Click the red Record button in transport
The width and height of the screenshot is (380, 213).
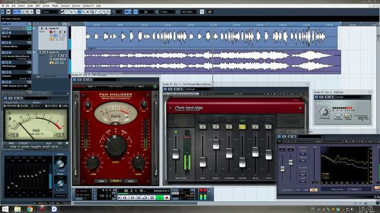pyautogui.click(x=167, y=198)
